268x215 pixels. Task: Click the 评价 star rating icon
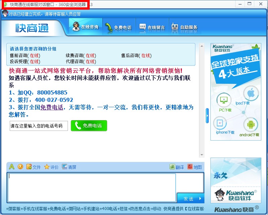tap(47, 167)
